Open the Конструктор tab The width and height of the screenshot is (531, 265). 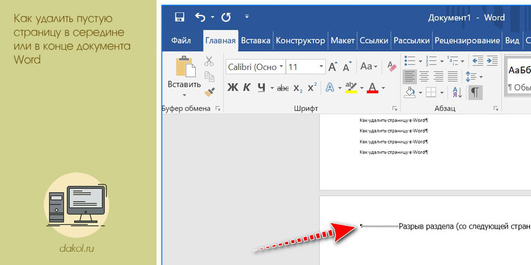click(x=300, y=40)
